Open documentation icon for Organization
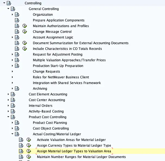This screenshot has height=161, width=165. pyautogui.click(x=17, y=14)
